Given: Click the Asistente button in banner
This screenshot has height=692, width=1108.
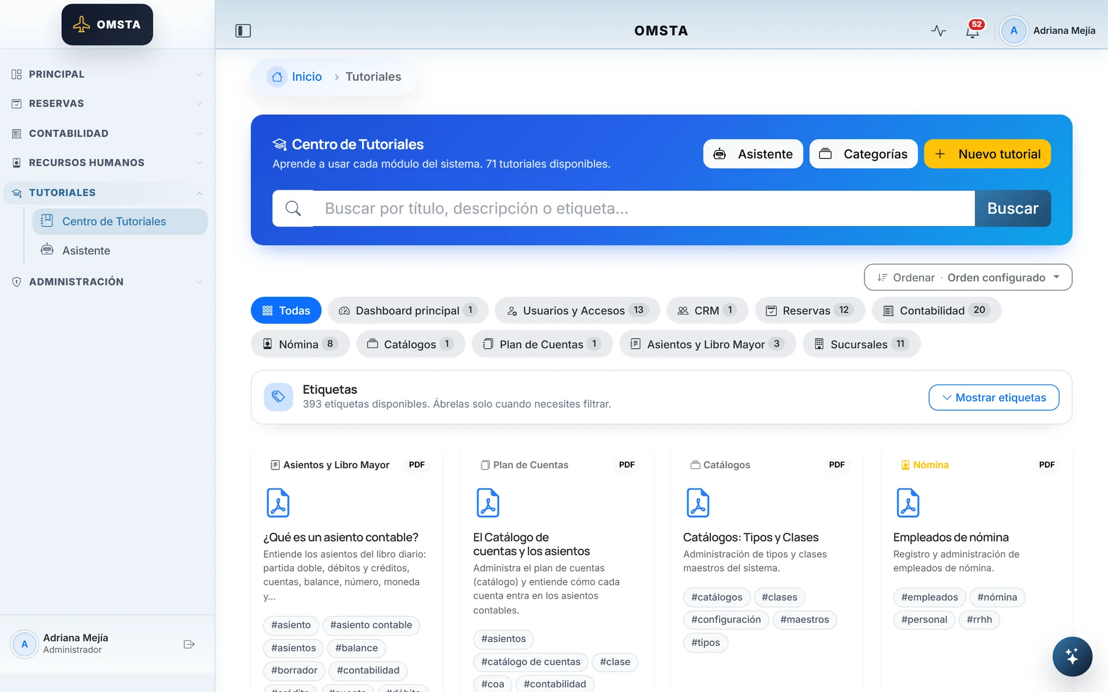Looking at the screenshot, I should point(753,154).
